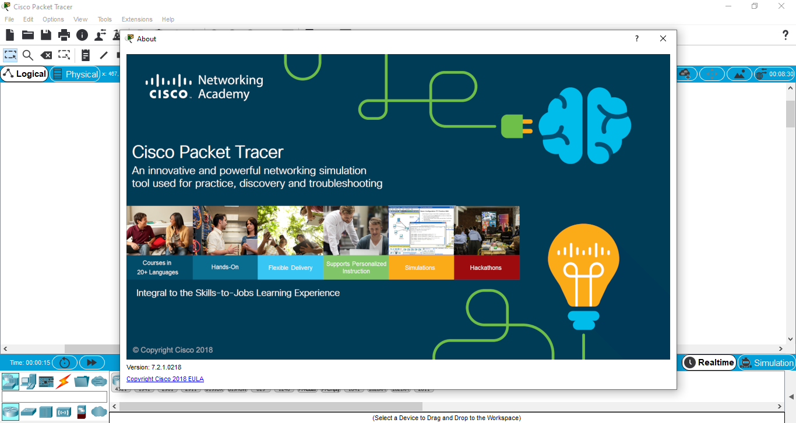The image size is (796, 423).
Task: Select Security subcategory
Action: [82, 411]
